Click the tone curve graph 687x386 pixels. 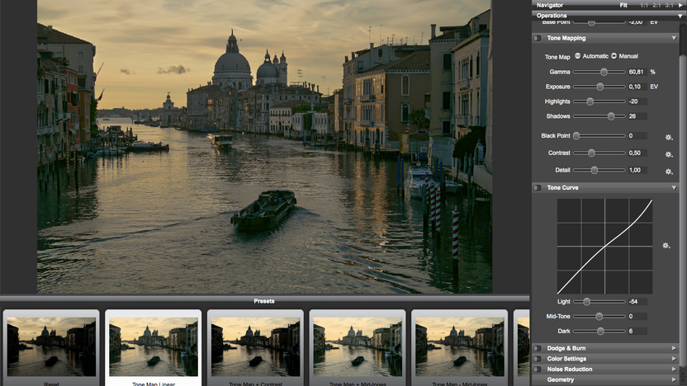point(604,247)
